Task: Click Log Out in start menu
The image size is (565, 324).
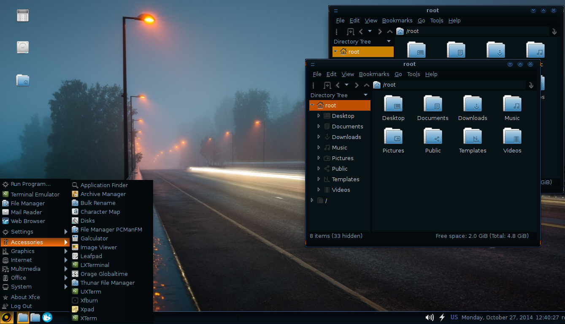Action: pyautogui.click(x=35, y=306)
